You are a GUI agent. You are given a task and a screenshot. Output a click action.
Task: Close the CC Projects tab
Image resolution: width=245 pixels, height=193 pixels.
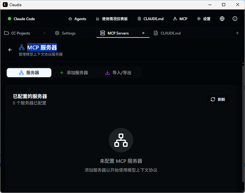click(44, 33)
